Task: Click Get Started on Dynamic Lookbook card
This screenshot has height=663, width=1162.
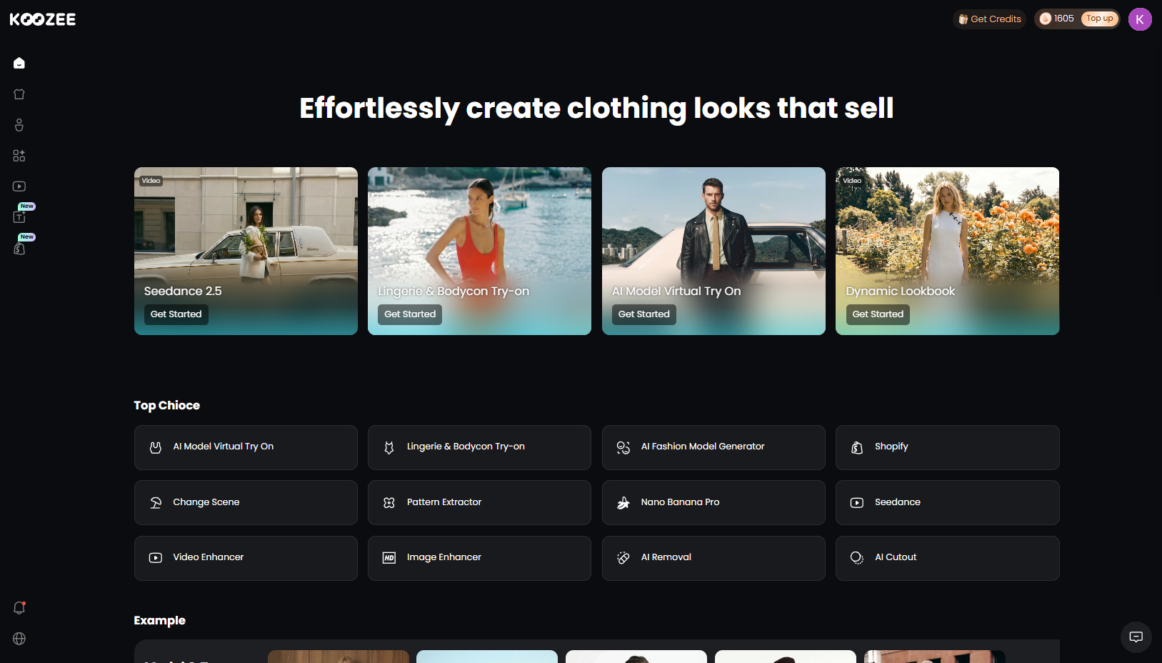Action: pyautogui.click(x=878, y=314)
